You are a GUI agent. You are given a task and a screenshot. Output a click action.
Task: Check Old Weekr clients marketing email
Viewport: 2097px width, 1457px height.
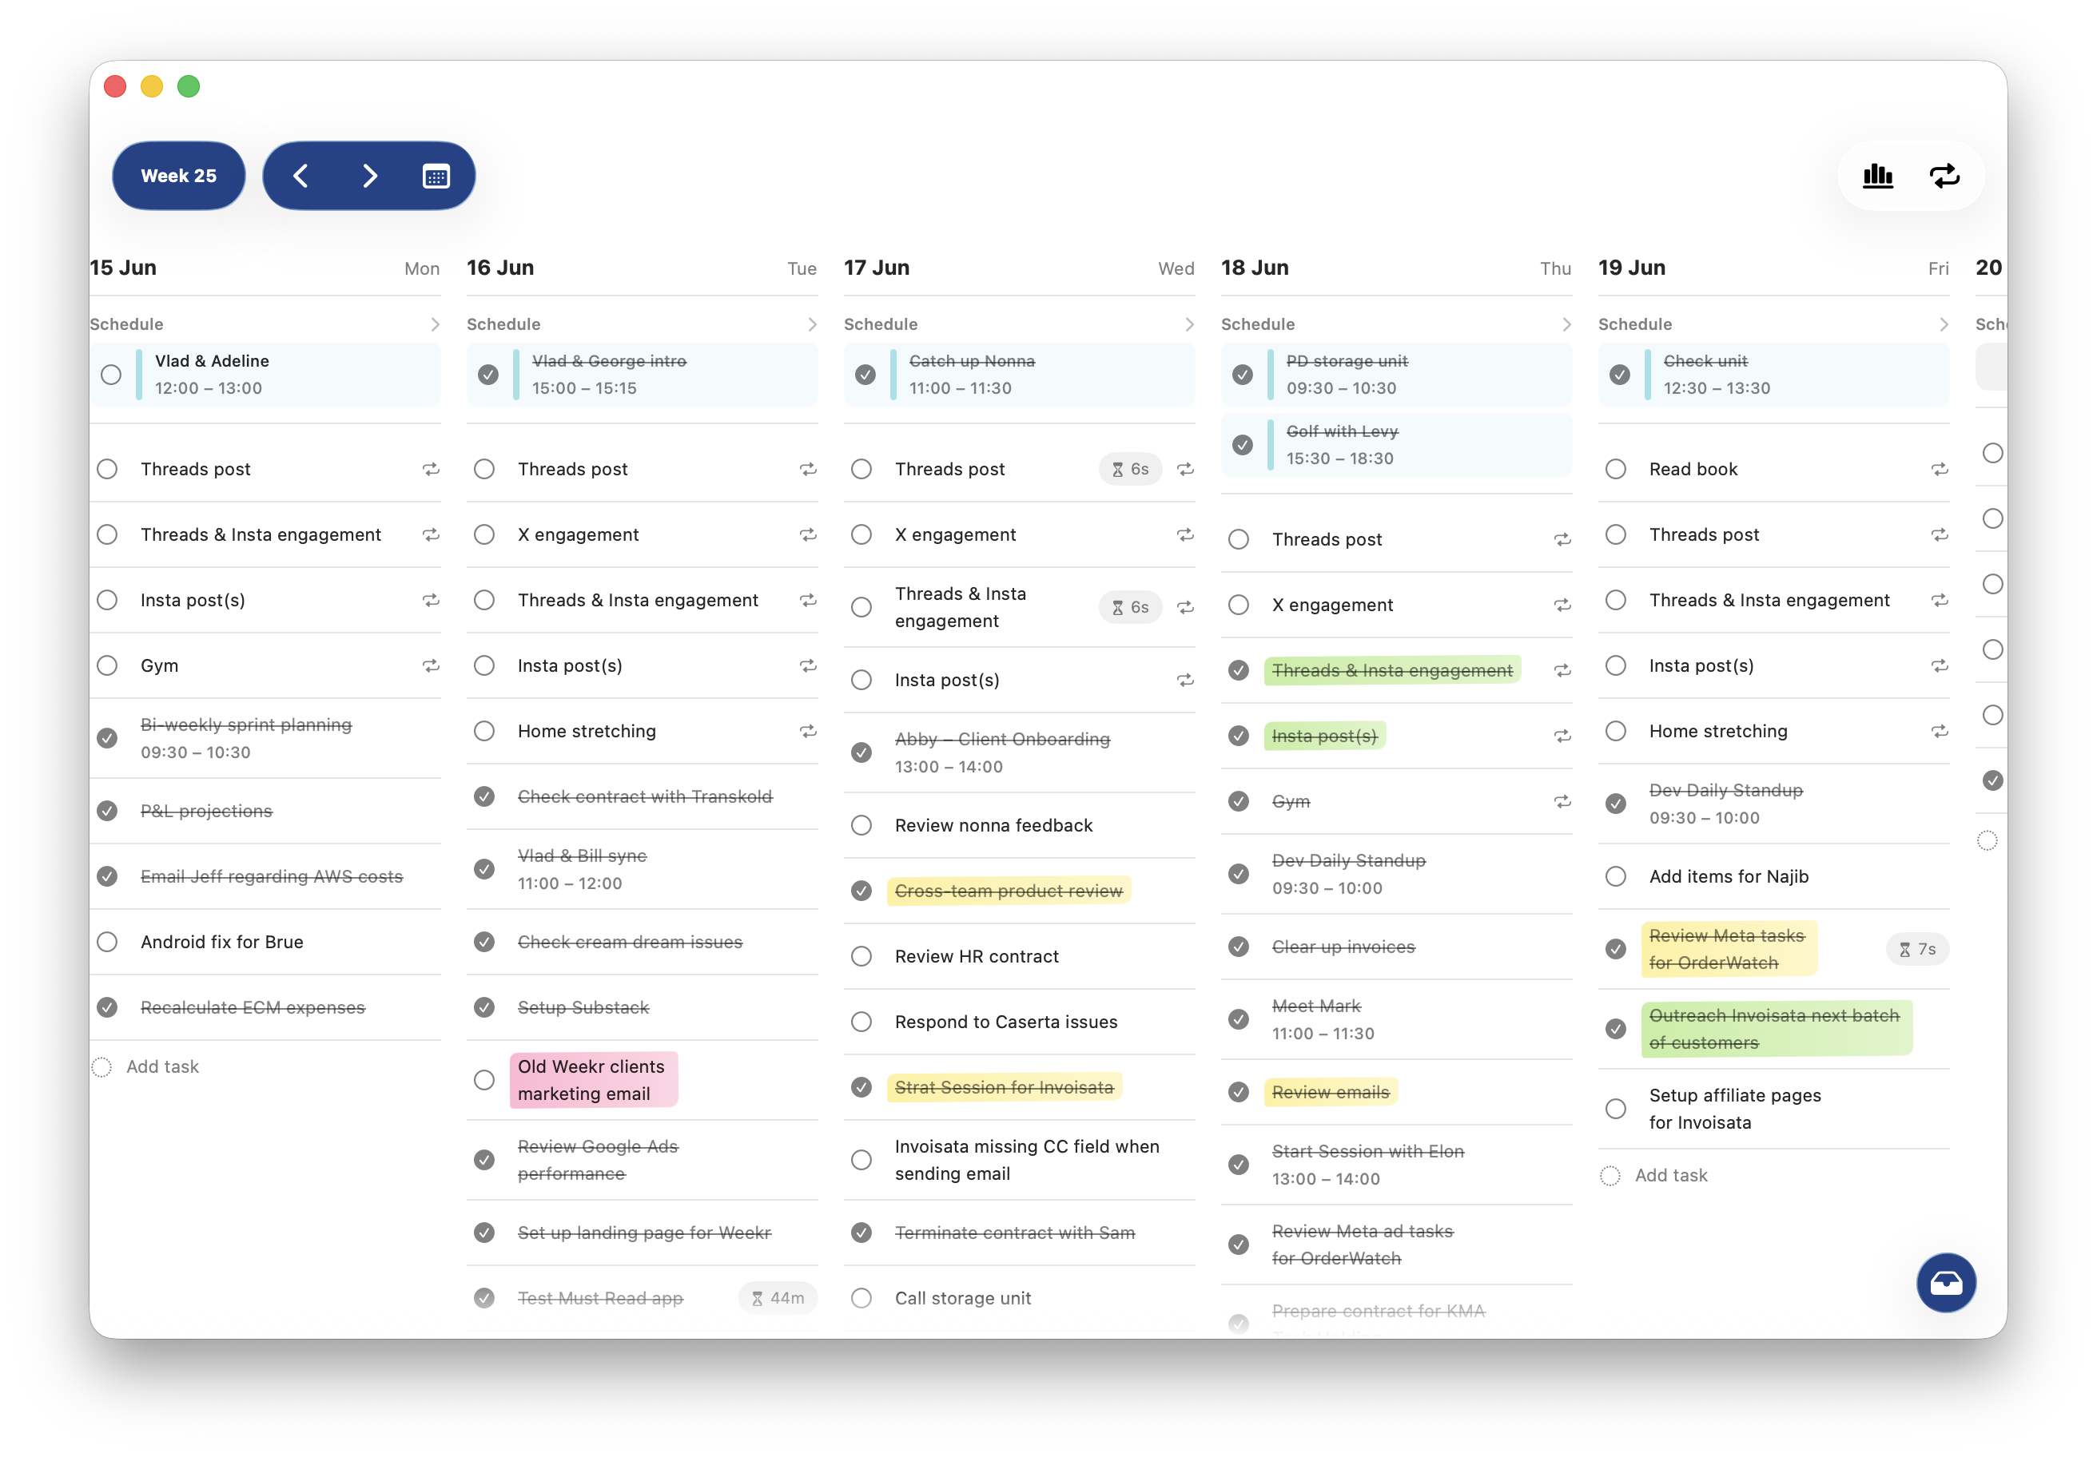pos(485,1080)
